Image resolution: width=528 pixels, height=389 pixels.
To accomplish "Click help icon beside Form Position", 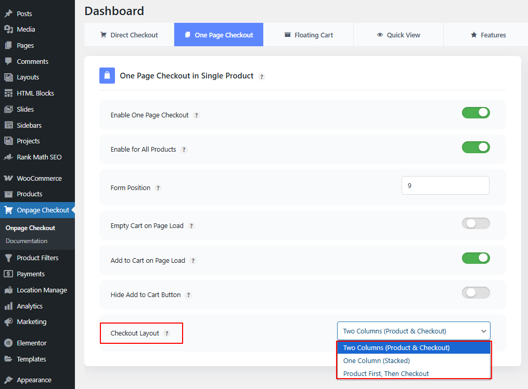I will [158, 188].
